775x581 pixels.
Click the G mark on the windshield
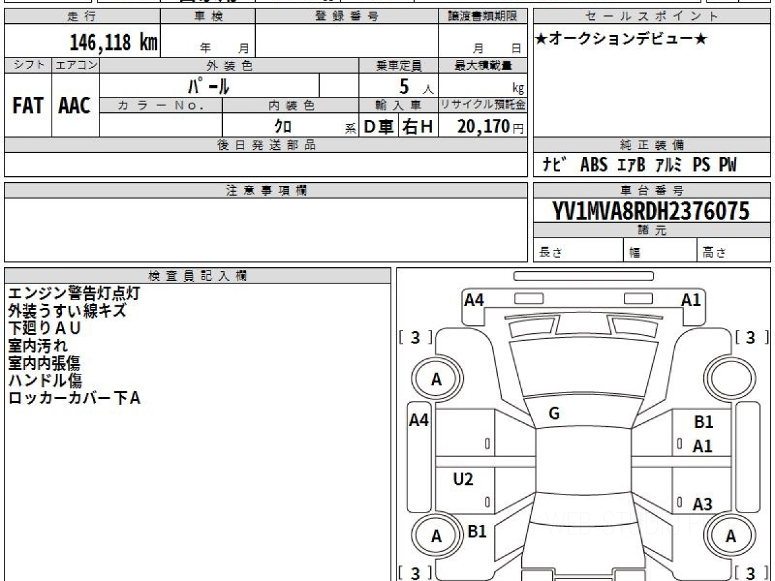point(553,414)
